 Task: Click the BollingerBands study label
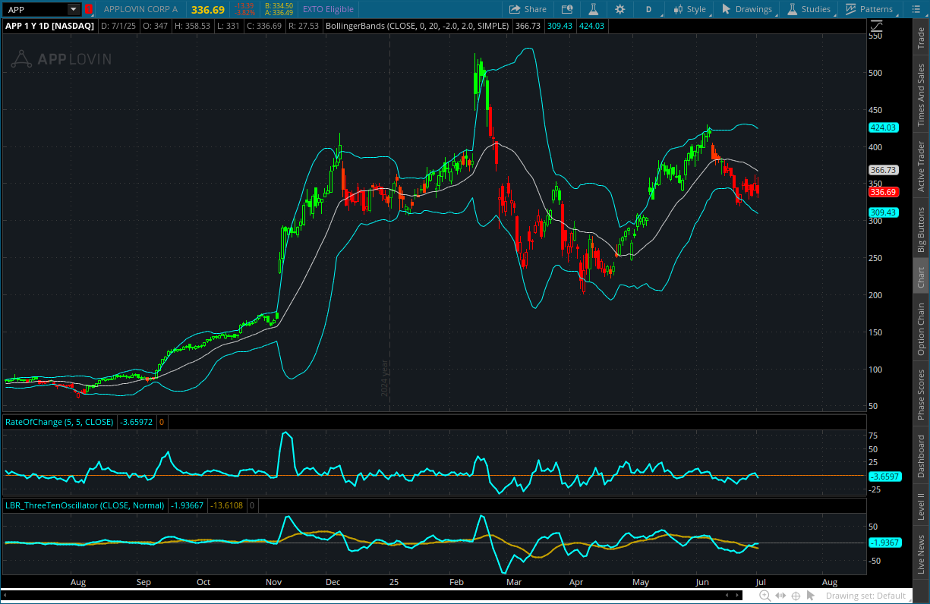click(418, 26)
